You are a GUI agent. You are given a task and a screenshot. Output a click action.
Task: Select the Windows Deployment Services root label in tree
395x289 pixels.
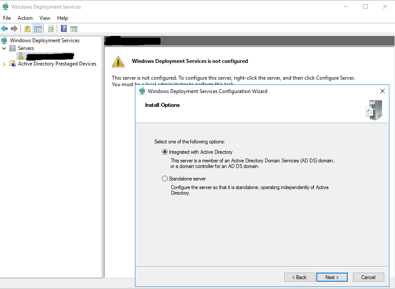point(45,40)
